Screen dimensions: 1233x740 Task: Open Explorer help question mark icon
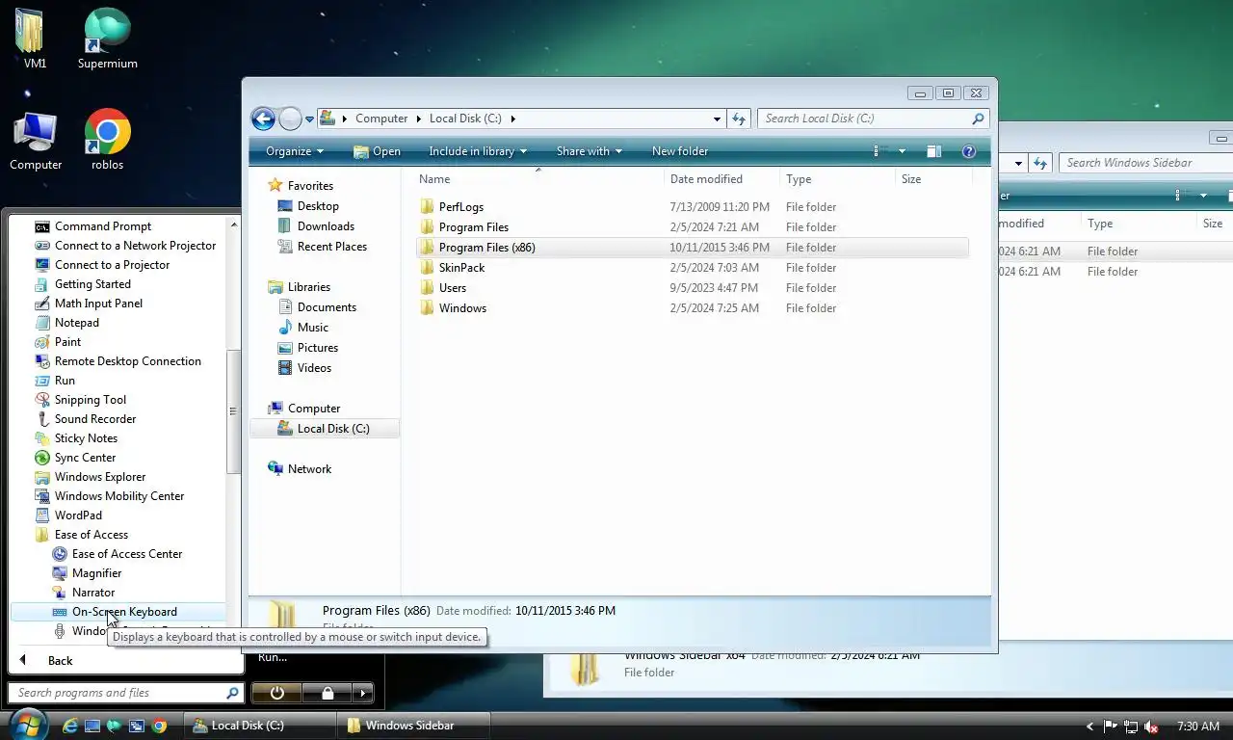(x=969, y=151)
